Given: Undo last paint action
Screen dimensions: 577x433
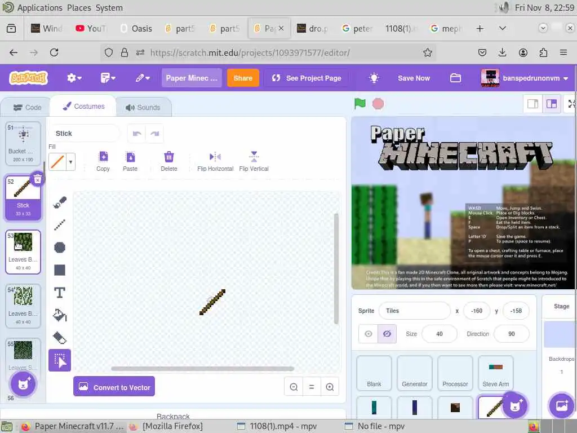Looking at the screenshot, I should point(137,133).
